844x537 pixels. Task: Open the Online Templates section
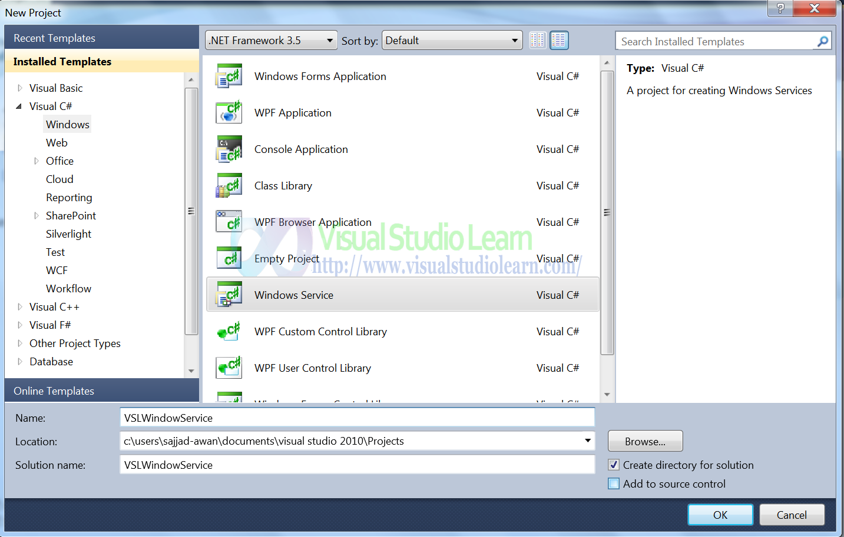click(101, 391)
